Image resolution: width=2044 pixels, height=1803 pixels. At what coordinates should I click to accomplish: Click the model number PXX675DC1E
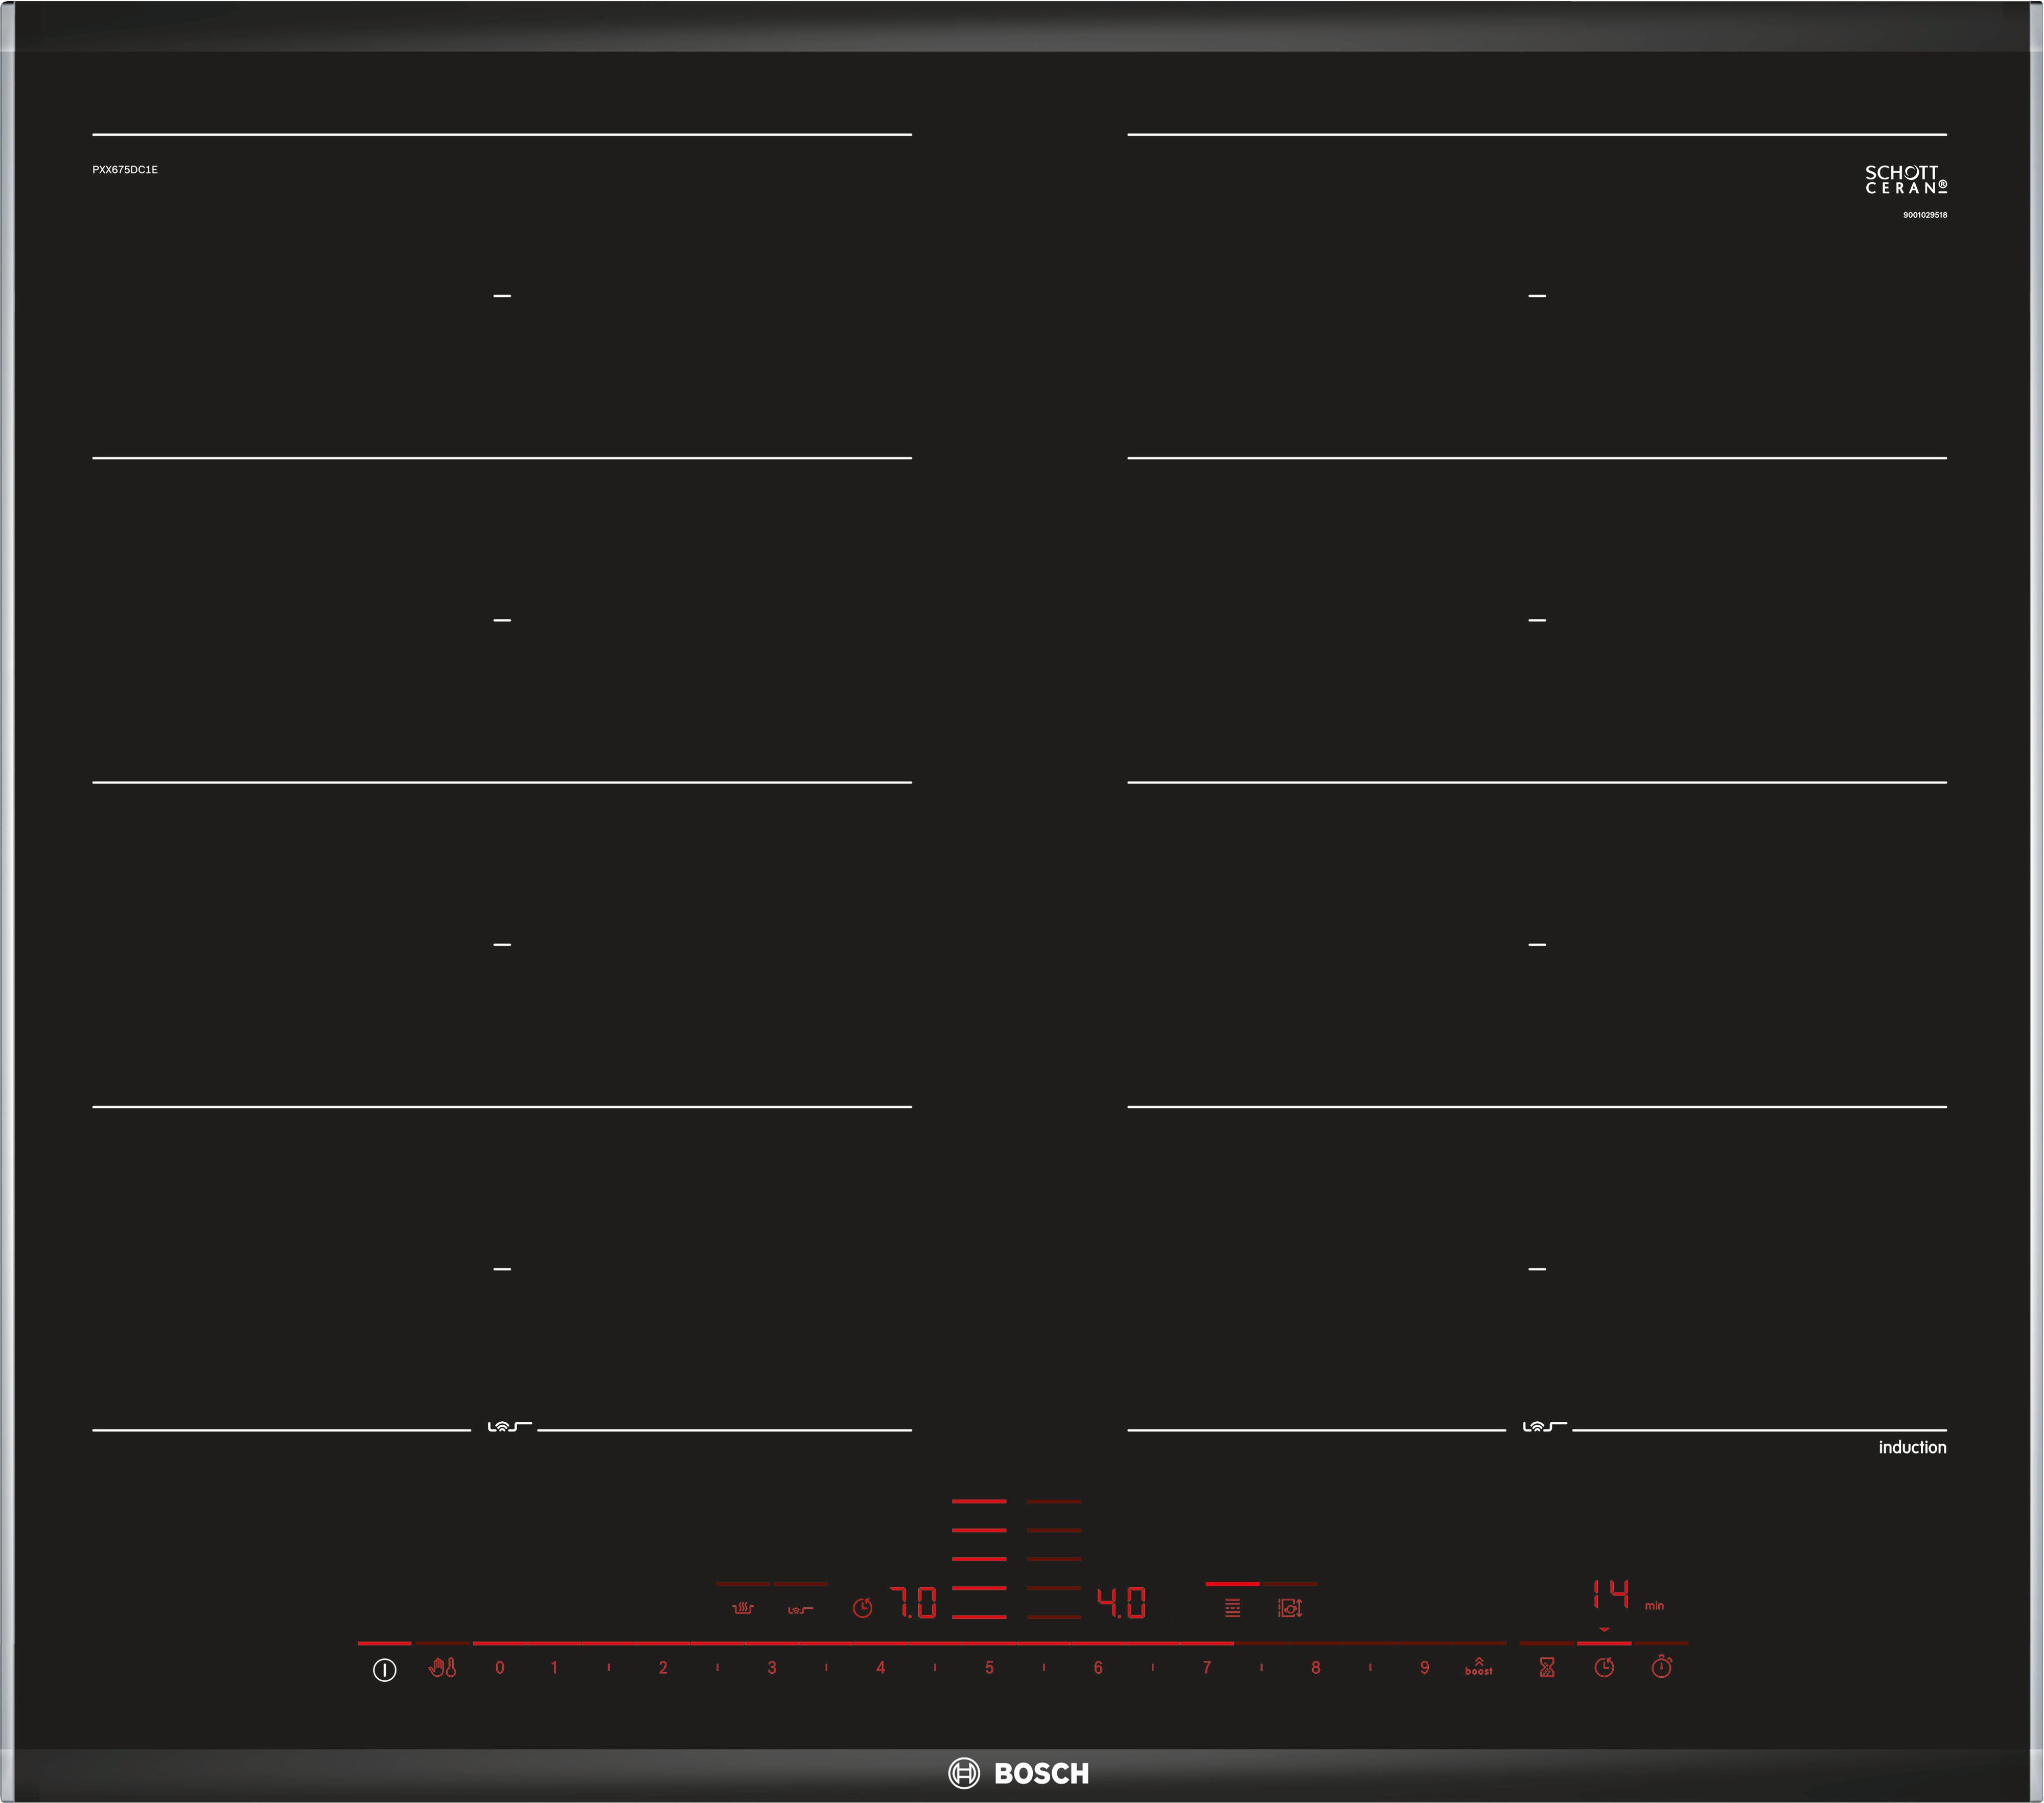[x=125, y=170]
